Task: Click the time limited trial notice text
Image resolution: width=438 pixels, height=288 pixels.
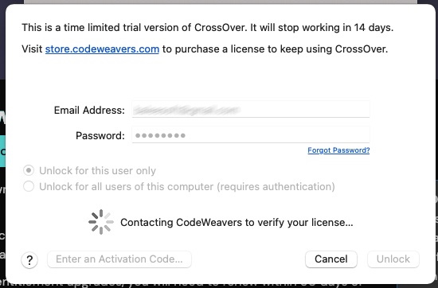Action: tap(208, 28)
